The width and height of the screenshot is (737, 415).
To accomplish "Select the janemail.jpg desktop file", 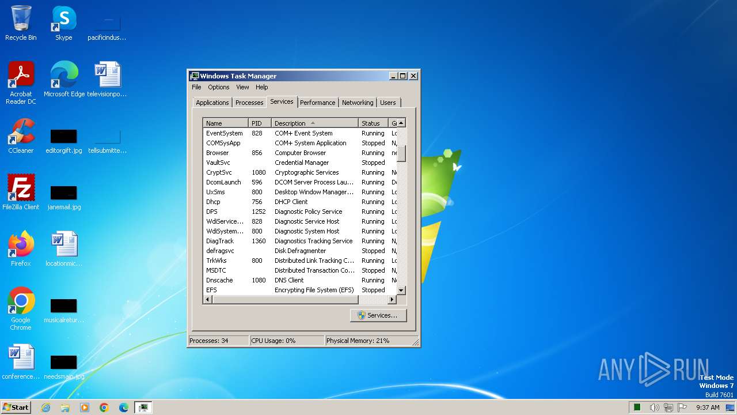I will [64, 198].
